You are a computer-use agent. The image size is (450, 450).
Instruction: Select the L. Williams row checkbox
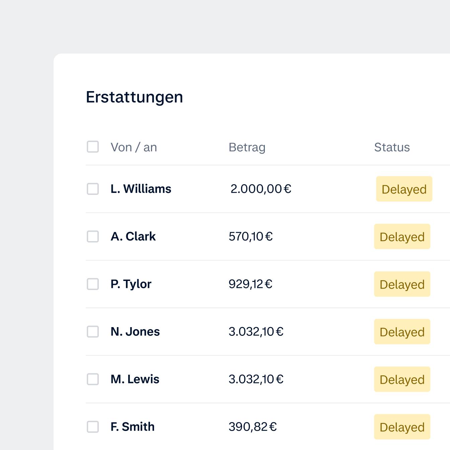pos(93,189)
